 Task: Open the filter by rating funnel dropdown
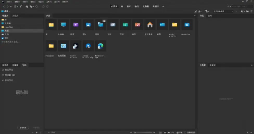coord(207,11)
